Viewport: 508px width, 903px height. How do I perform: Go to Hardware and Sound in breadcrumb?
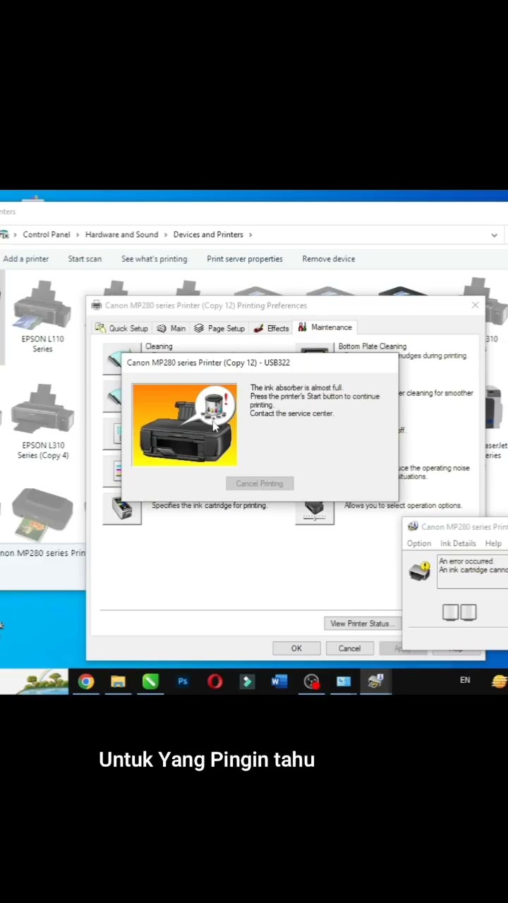click(121, 234)
